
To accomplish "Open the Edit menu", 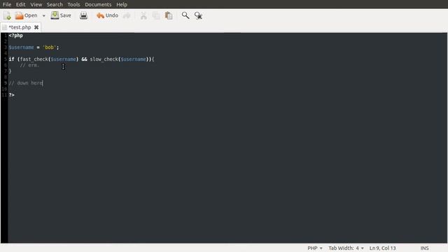I will pyautogui.click(x=20, y=5).
